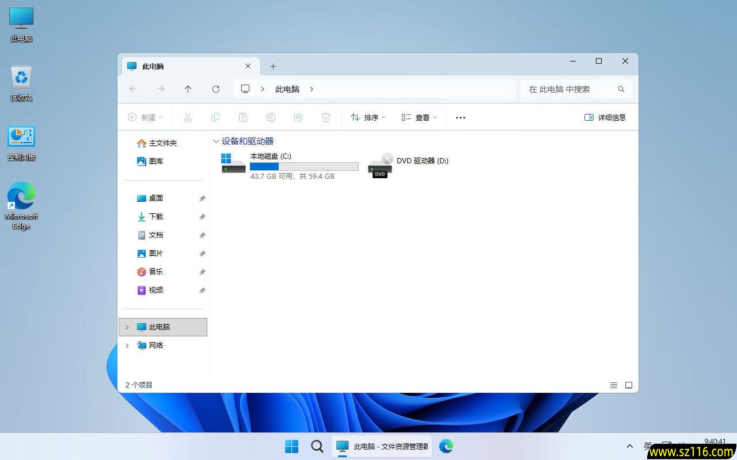Viewport: 737px width, 460px height.
Task: Select the Cut icon on the toolbar
Action: (188, 117)
